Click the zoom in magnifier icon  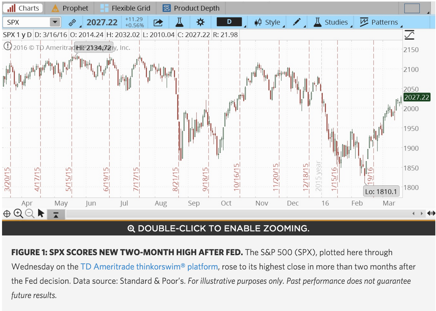18,214
